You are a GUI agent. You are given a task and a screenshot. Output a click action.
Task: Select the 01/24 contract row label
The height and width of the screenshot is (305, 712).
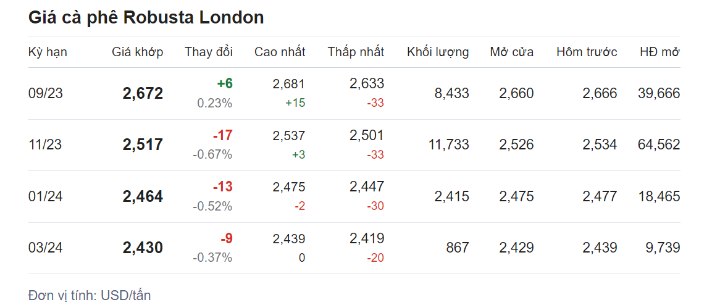(46, 197)
